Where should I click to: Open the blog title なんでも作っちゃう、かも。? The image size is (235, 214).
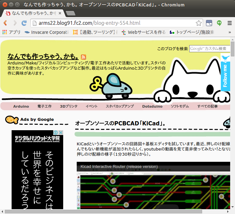43,56
